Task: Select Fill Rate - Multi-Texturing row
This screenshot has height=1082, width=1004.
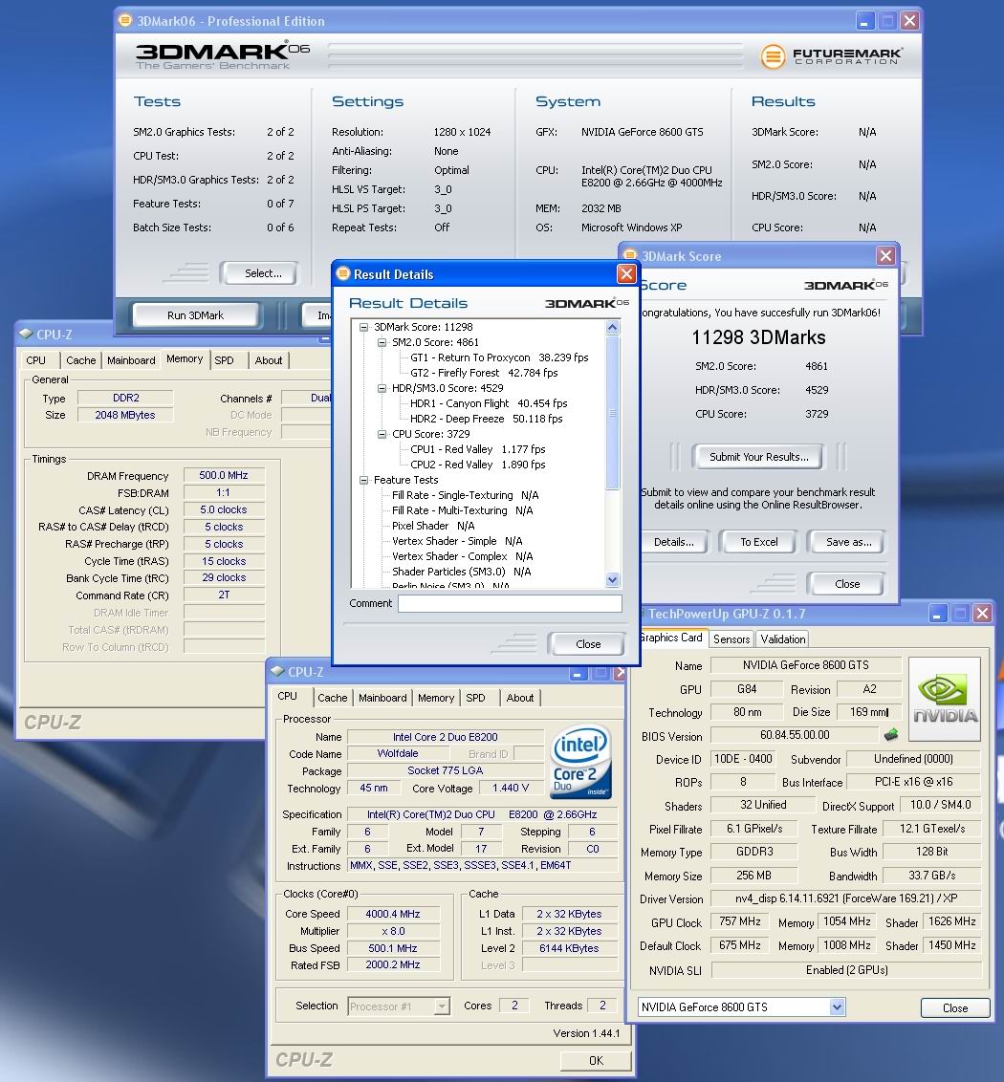Action: click(x=463, y=510)
